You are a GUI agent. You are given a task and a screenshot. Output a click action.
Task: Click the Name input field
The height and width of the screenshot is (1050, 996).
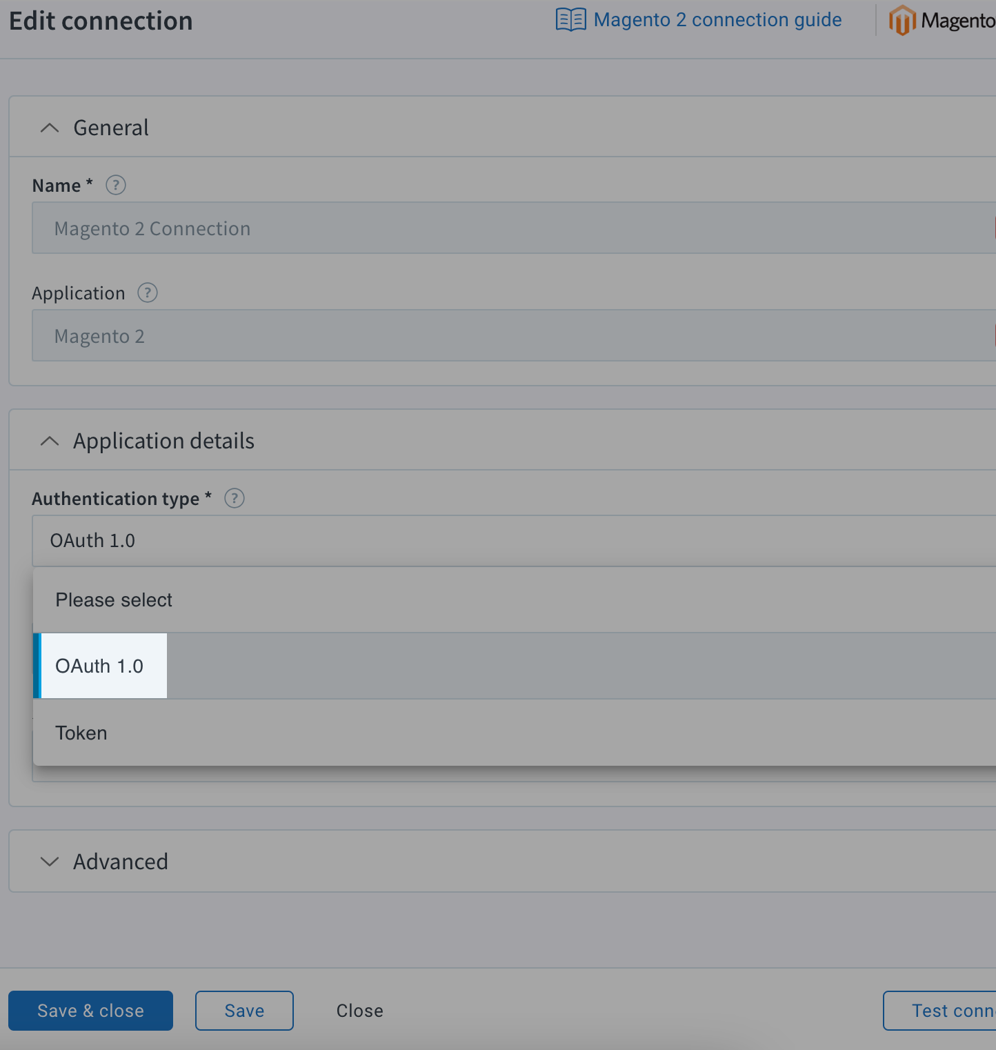tap(514, 228)
